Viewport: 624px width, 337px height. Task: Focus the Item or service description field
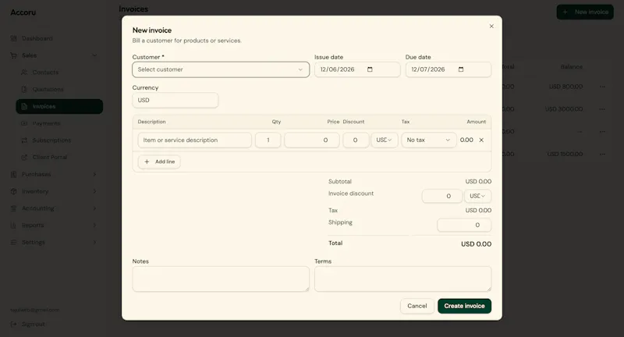click(x=194, y=140)
